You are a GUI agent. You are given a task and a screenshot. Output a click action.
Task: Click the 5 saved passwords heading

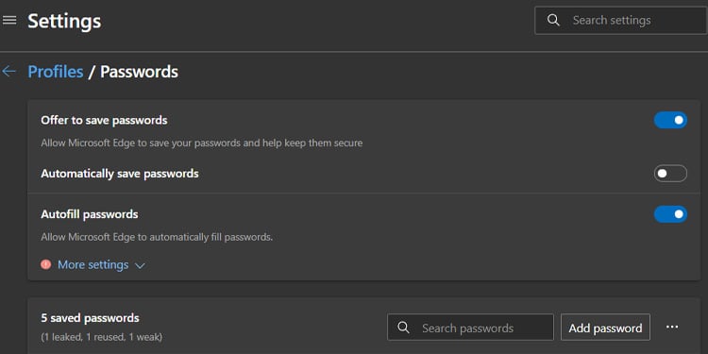[90, 318]
